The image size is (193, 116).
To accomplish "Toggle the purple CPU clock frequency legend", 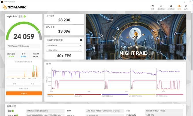I will pyautogui.click(x=115, y=95).
